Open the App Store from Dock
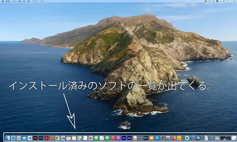The image size is (237, 142). tap(157, 138)
